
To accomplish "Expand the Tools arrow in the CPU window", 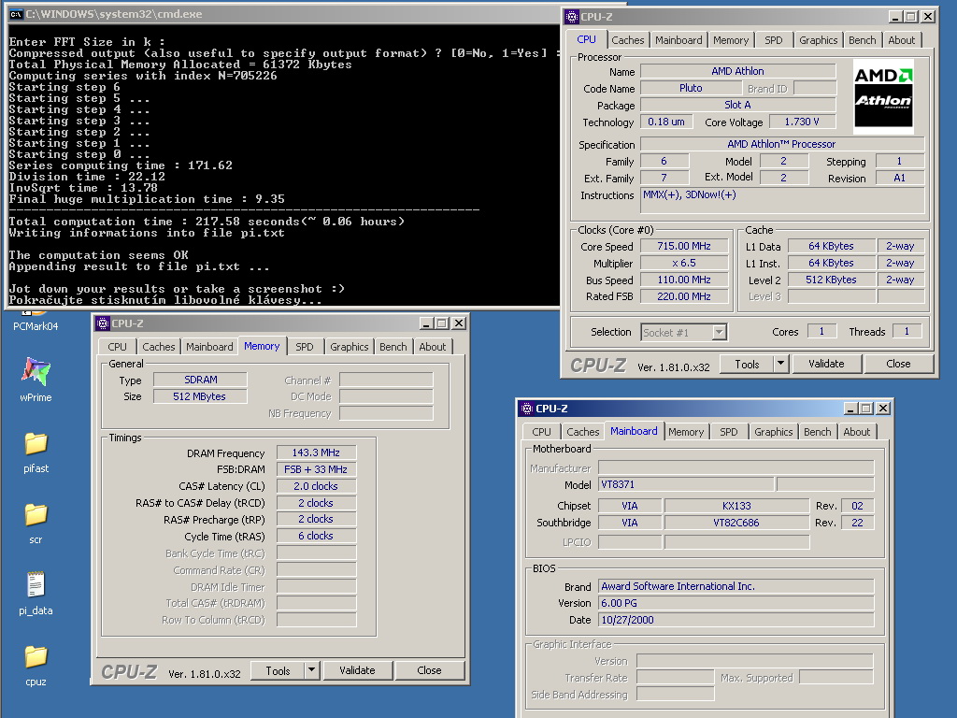I will (x=780, y=364).
